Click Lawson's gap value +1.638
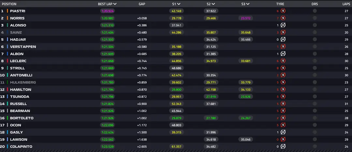This screenshot has height=152, width=352. click(142, 139)
